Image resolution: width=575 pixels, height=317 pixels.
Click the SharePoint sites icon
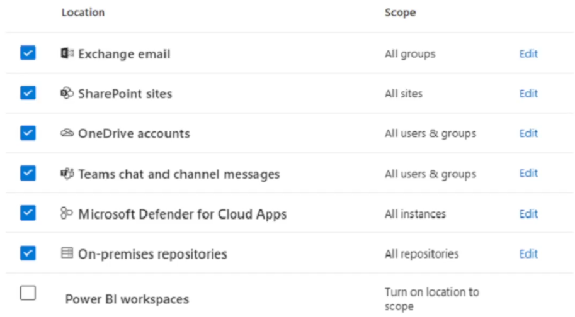tap(67, 93)
